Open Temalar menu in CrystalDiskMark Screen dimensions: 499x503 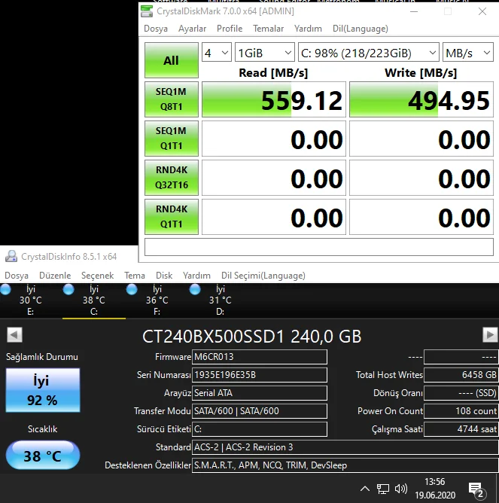pos(269,29)
